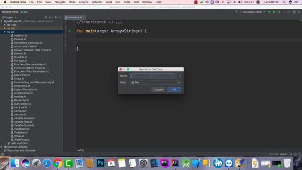Expand the .idea folder
Viewport: 302px width, 170px height.
tap(5, 25)
